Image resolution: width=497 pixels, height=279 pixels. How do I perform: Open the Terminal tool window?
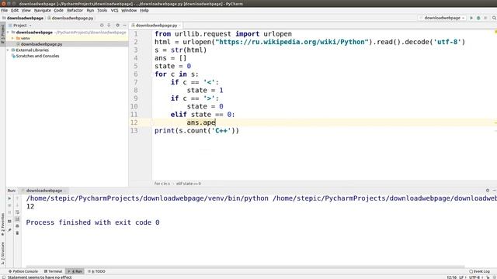pos(54,271)
